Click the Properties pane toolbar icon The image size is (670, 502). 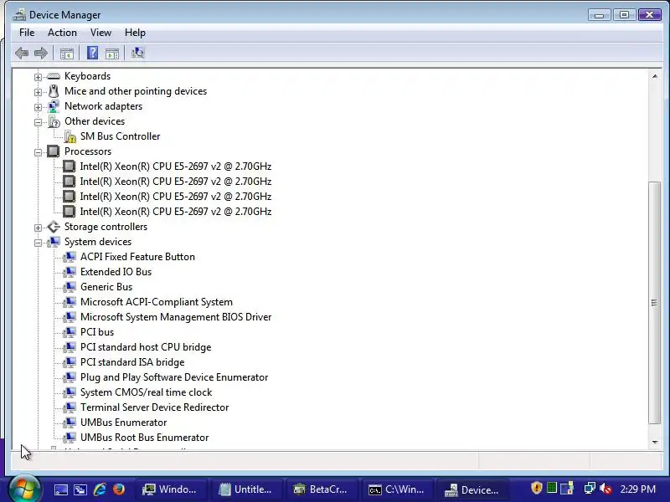coord(112,54)
